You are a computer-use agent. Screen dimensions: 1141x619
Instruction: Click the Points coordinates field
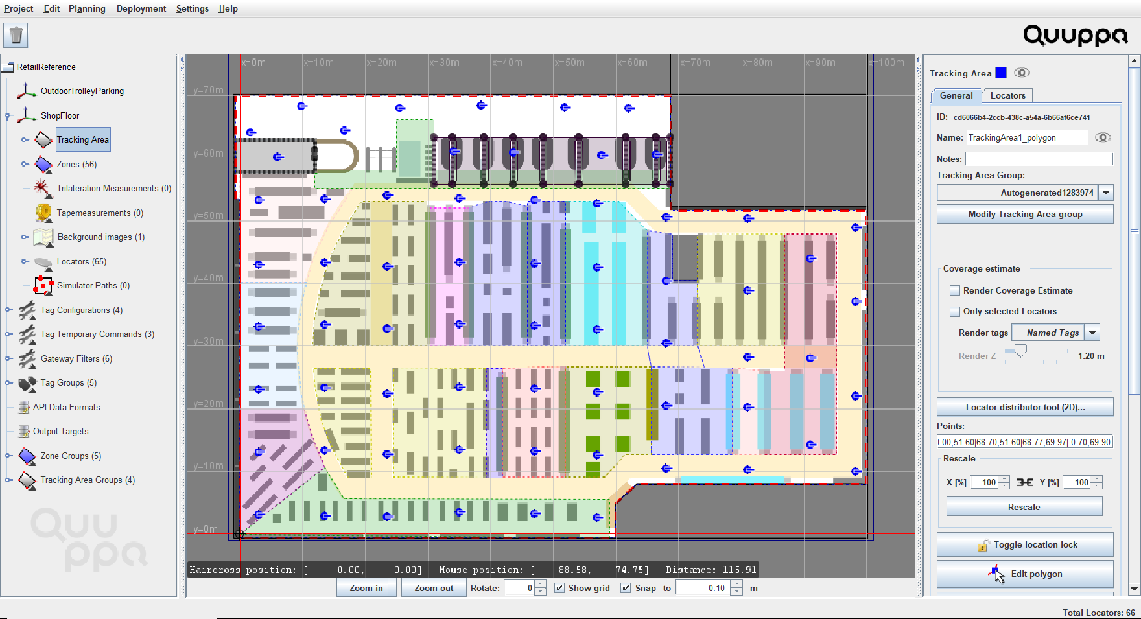tap(1025, 442)
